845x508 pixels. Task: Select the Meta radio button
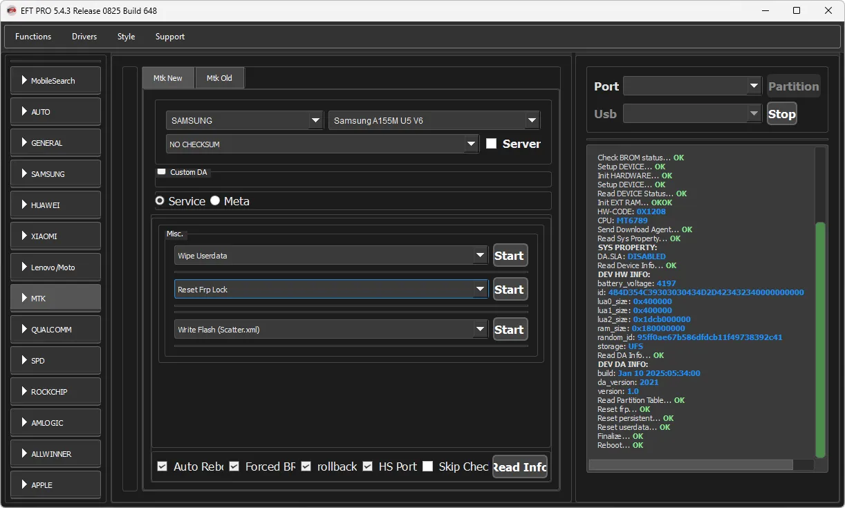(x=215, y=201)
